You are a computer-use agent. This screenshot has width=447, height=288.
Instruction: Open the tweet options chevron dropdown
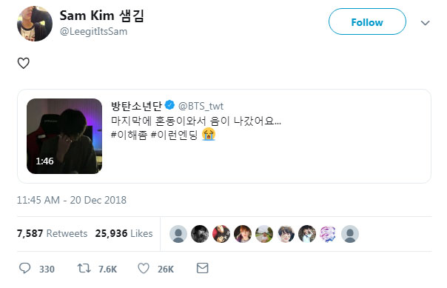425,23
